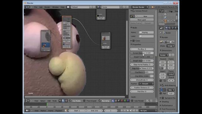
Task: Delete the scene with X icon
Action: coord(127,7)
